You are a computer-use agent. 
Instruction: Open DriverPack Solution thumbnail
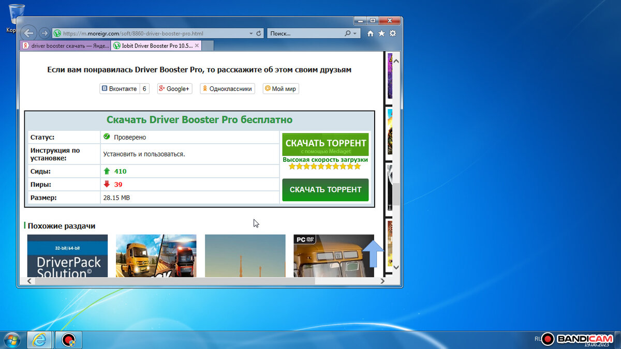[67, 256]
